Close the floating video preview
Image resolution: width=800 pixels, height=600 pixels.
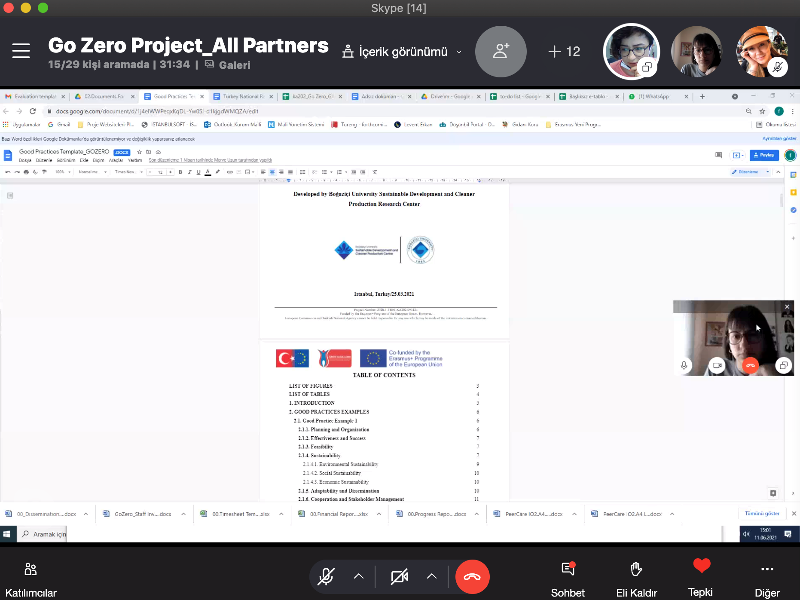tap(787, 306)
